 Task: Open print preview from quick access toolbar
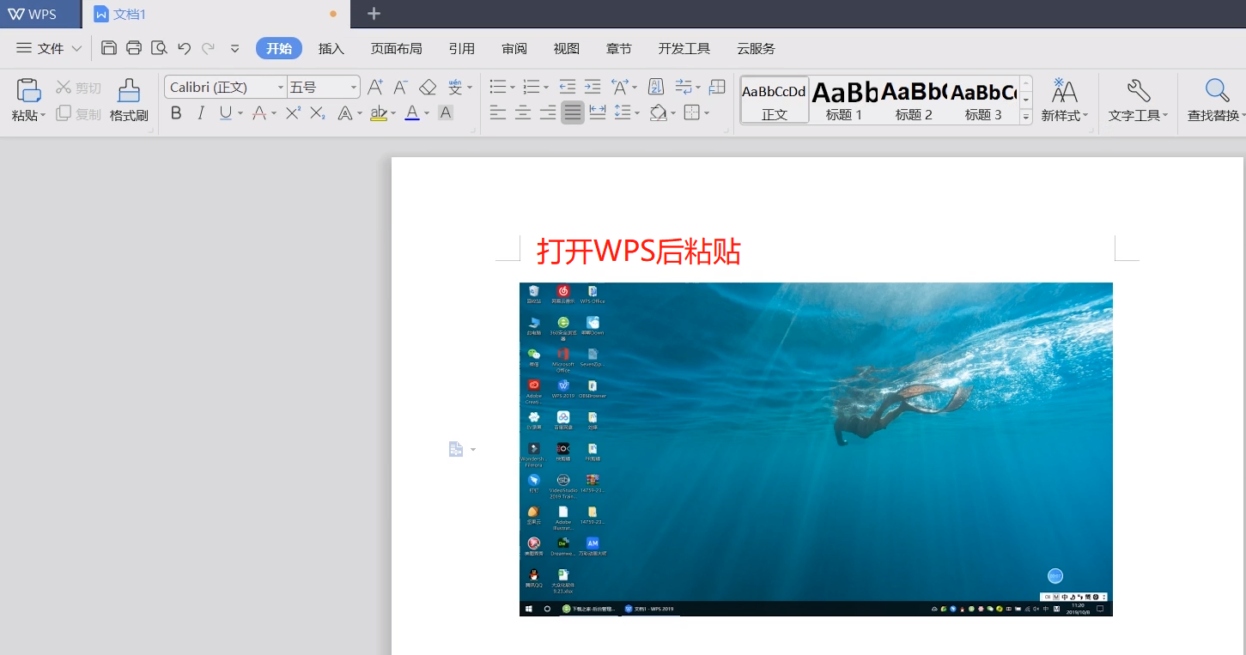pyautogui.click(x=159, y=48)
